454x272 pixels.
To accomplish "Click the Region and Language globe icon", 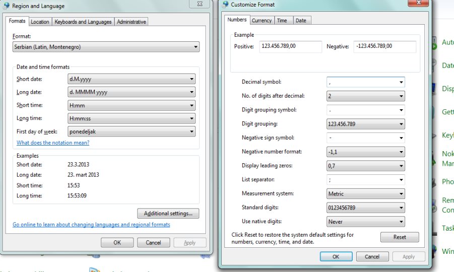I will coord(6,6).
